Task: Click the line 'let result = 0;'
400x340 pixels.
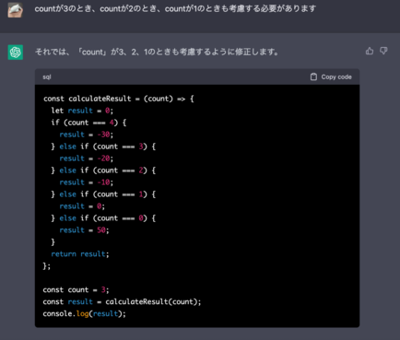Action: coord(82,111)
